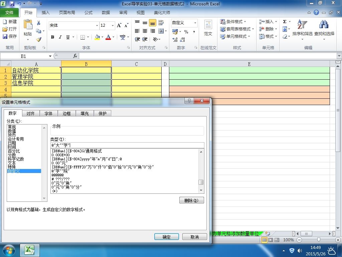This screenshot has width=342, height=257.
Task: Click zoom out minus button
Action: tap(299, 240)
